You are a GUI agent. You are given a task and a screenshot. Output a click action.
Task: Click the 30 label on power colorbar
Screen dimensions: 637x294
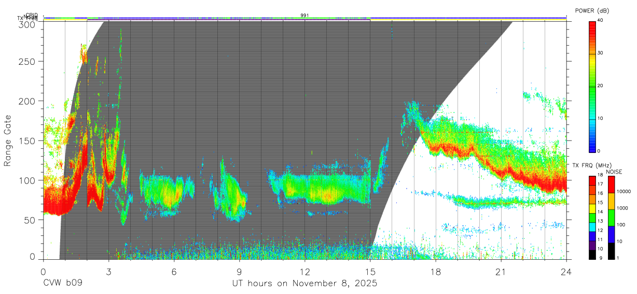tap(599, 53)
